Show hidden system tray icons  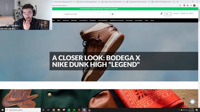pyautogui.click(x=179, y=110)
